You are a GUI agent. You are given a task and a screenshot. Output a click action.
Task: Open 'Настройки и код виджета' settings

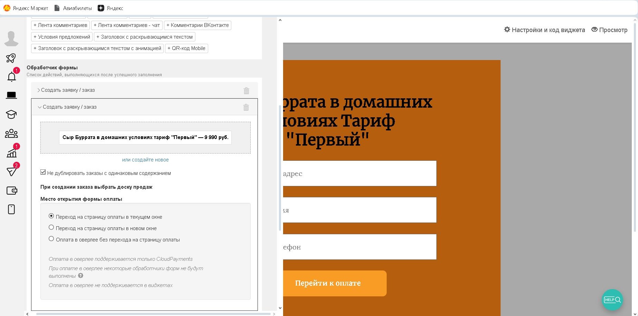[x=544, y=30]
